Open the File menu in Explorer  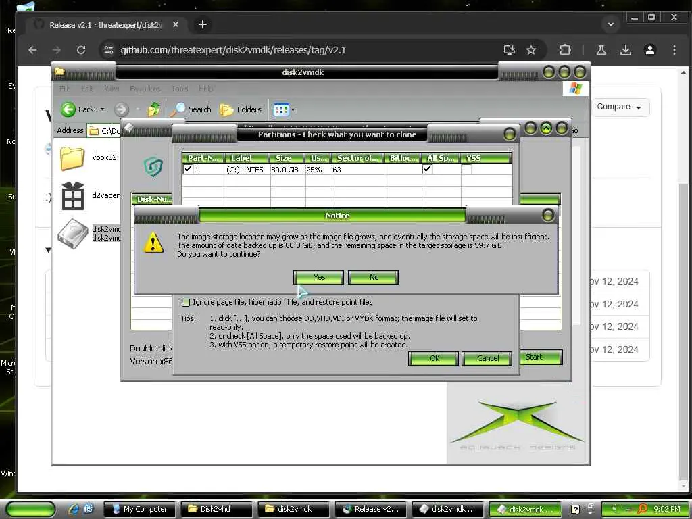pyautogui.click(x=65, y=89)
